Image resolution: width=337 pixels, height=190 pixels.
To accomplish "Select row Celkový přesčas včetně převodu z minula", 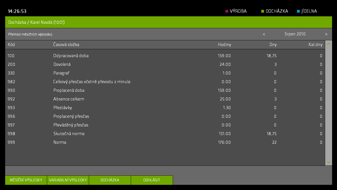I will 165,81.
